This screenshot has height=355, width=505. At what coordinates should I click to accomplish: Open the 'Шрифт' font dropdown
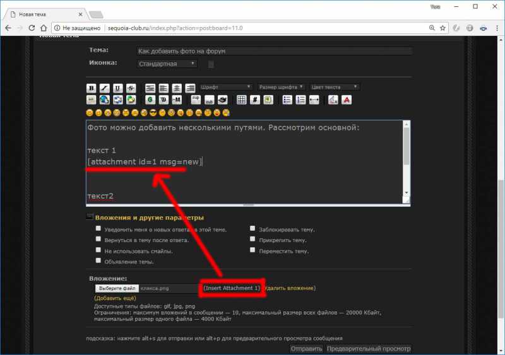(225, 87)
